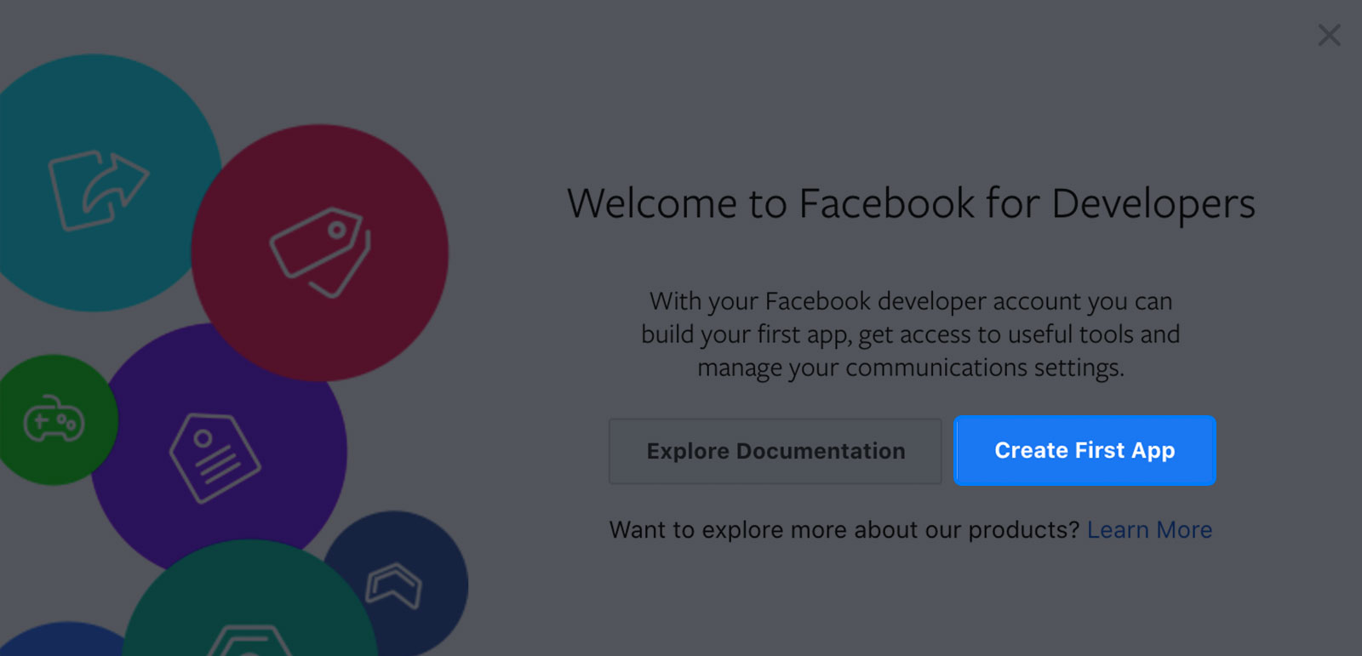Click the chevron icon in navy circle
The image size is (1362, 656).
[393, 585]
